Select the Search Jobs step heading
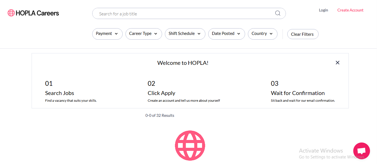This screenshot has height=164, width=377. [x=60, y=93]
